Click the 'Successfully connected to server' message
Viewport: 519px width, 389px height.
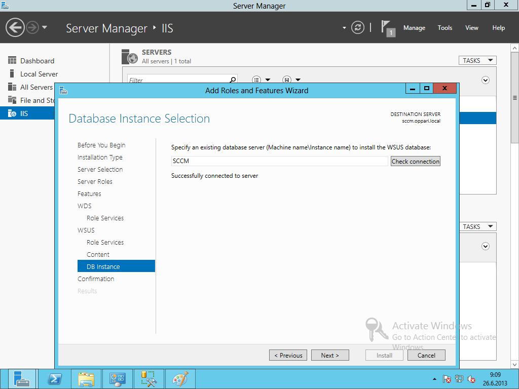214,176
